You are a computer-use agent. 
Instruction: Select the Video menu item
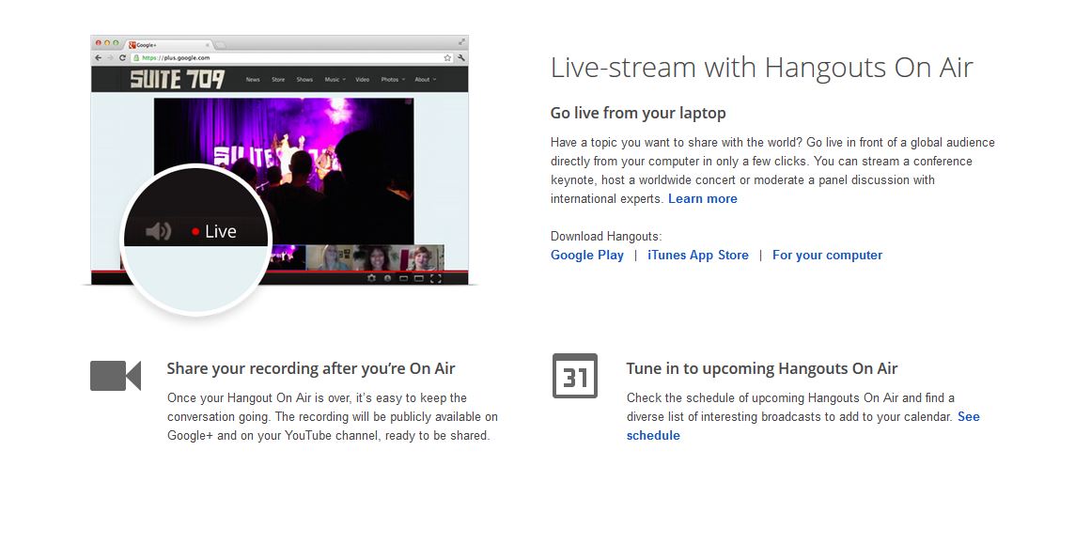click(x=363, y=80)
